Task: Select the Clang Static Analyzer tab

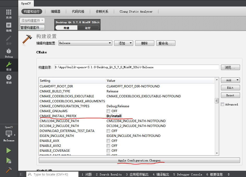Action: click(136, 11)
